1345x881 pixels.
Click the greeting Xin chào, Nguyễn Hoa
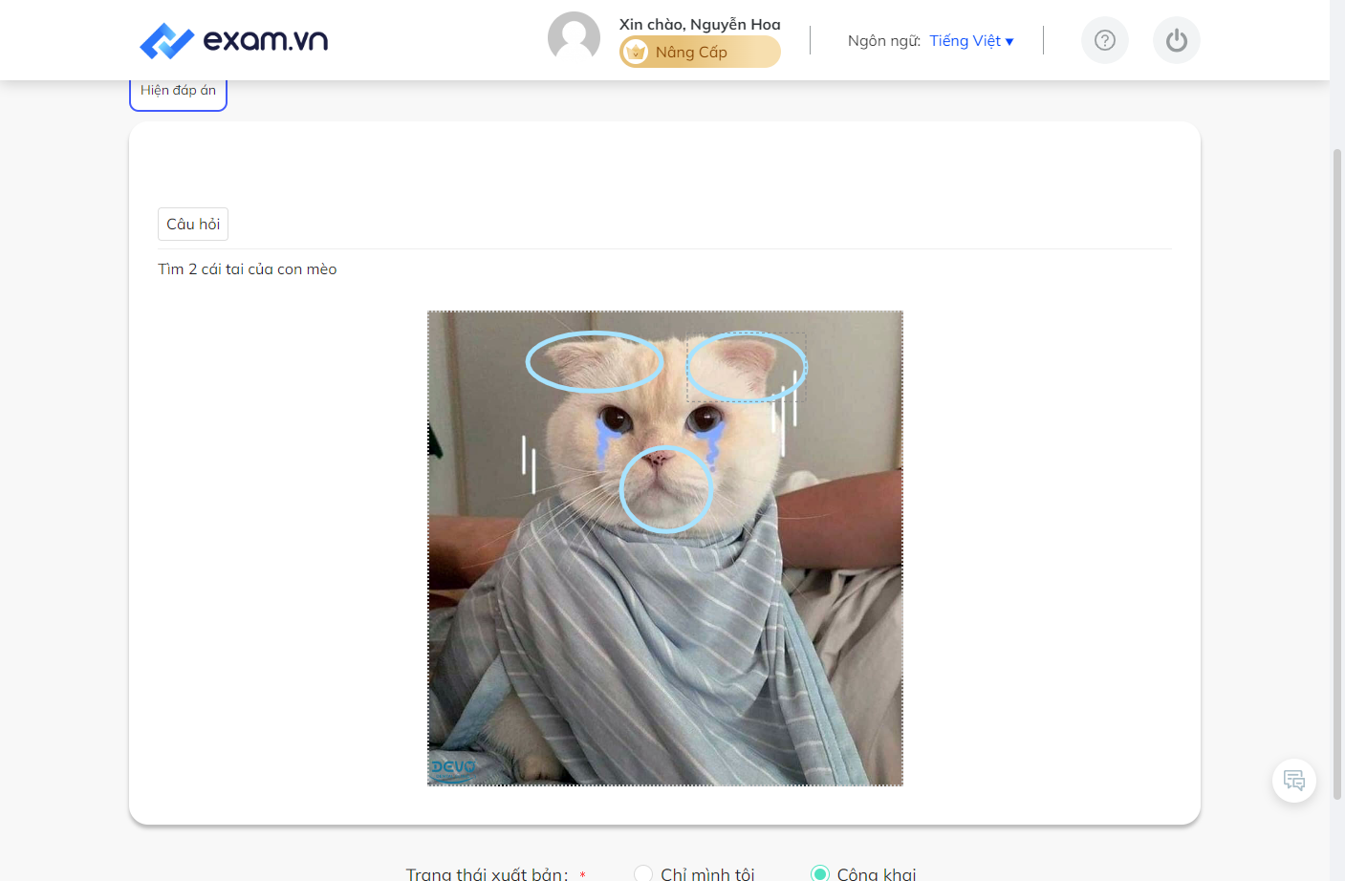[700, 24]
